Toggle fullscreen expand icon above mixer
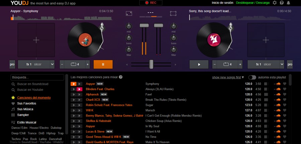 tap(129, 13)
